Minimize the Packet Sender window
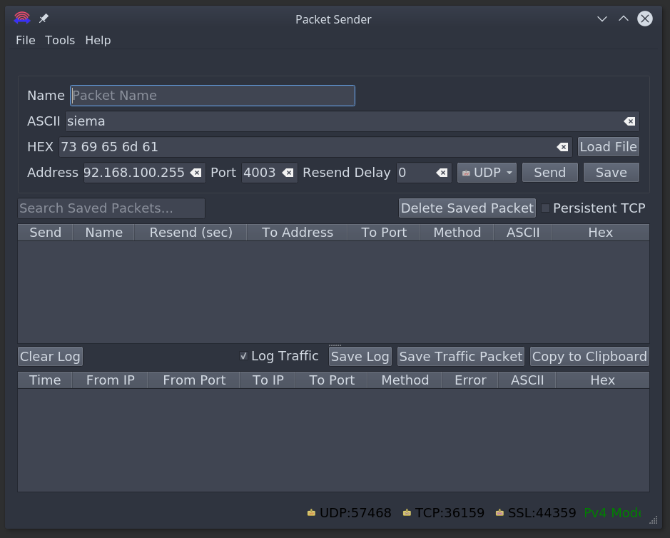Viewport: 670px width, 538px height. 602,19
